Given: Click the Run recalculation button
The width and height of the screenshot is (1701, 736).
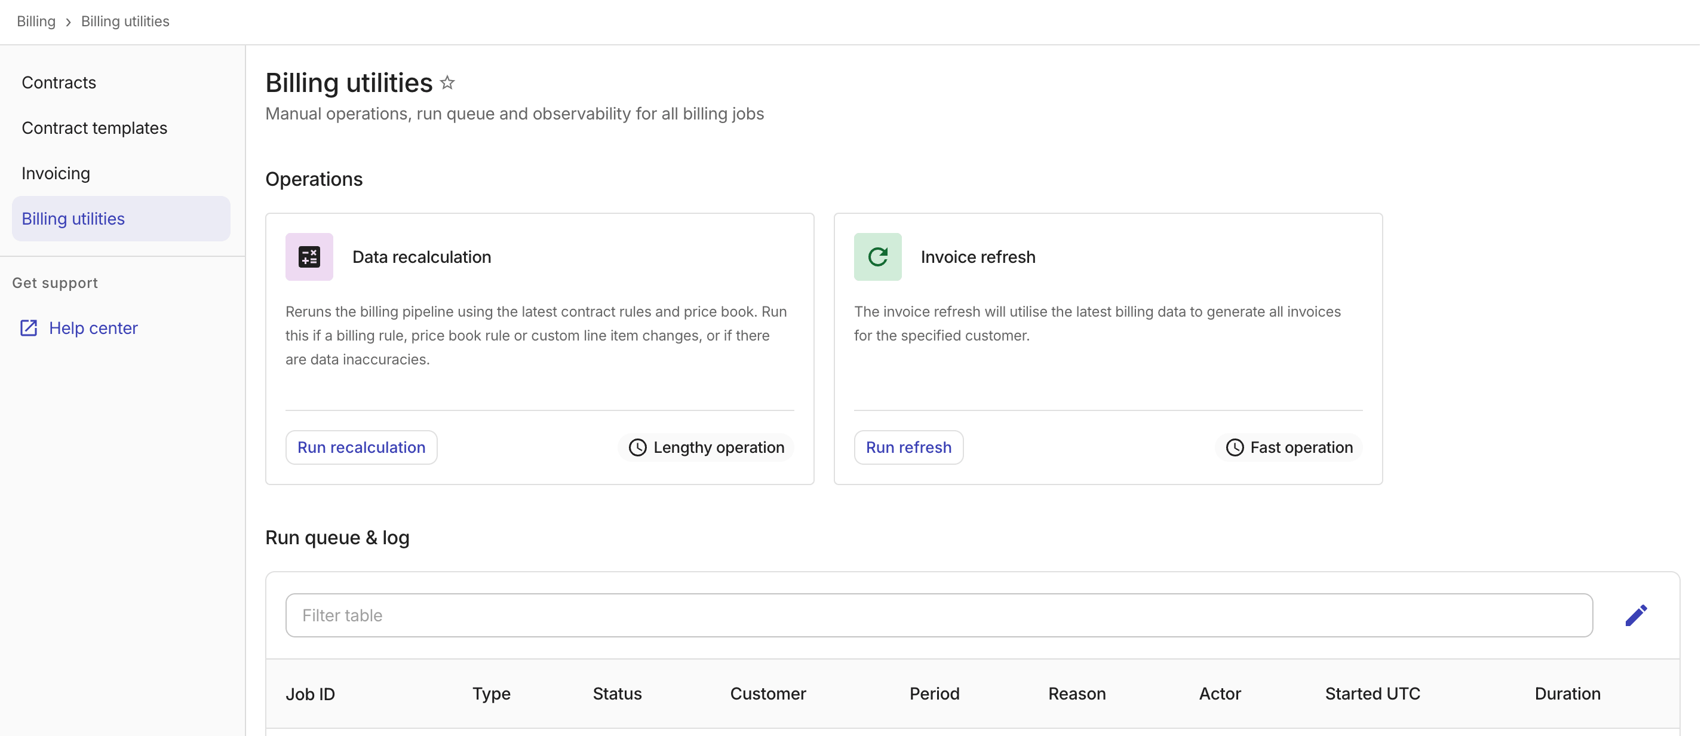Looking at the screenshot, I should click(361, 447).
